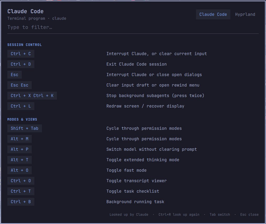The width and height of the screenshot is (266, 224).
Task: Click the MODES & VIEWS section heading
Action: point(22,119)
